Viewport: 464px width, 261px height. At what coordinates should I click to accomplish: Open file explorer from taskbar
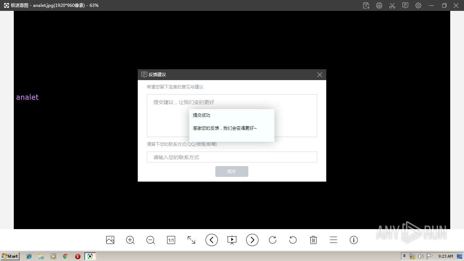41,256
